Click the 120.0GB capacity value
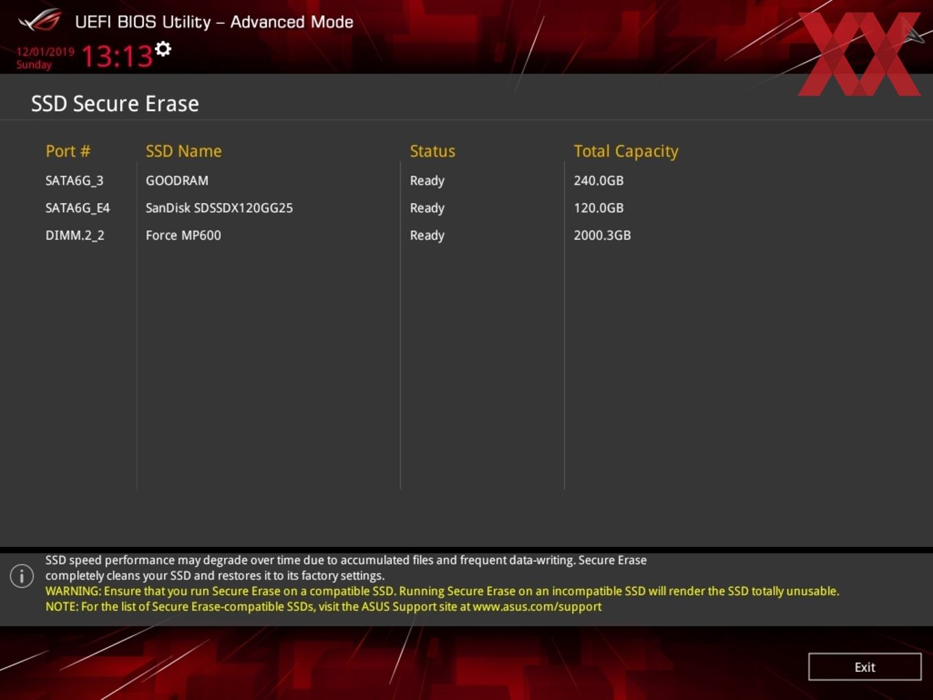Screen dimensions: 933x700 point(599,208)
